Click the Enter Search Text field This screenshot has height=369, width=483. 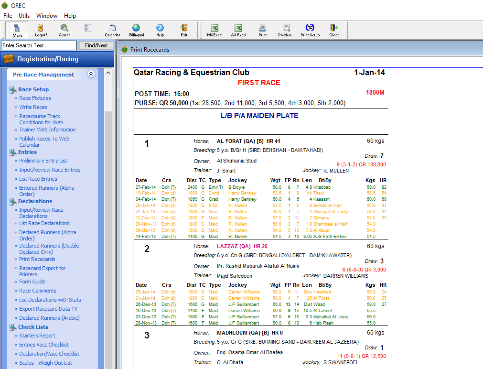tap(39, 45)
